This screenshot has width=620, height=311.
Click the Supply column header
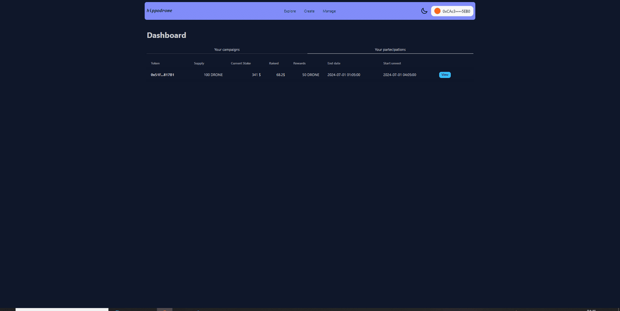click(x=199, y=63)
